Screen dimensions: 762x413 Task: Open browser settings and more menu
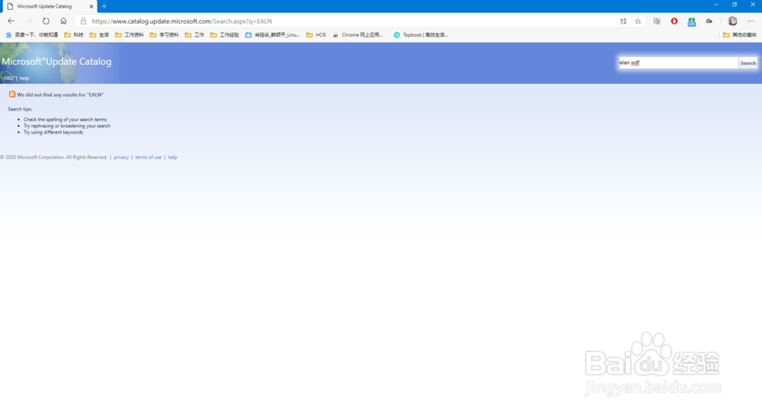point(751,21)
